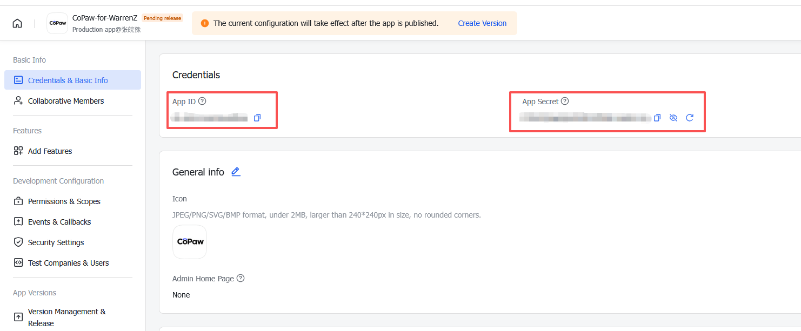This screenshot has height=331, width=801.
Task: Click Admin Home Page help icon
Action: (x=241, y=278)
